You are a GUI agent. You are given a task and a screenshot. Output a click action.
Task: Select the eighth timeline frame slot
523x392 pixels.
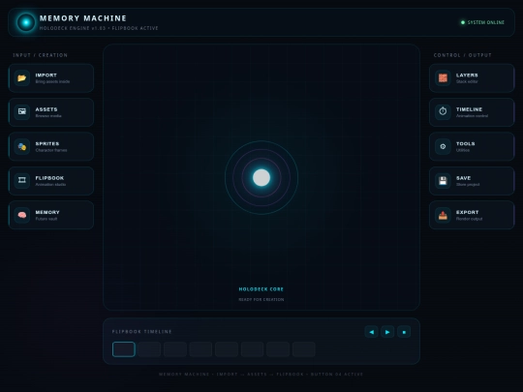click(x=304, y=349)
